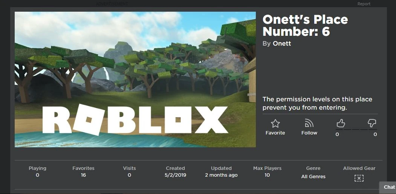The width and height of the screenshot is (396, 194).
Task: Click the Favorites count of 16
Action: tap(83, 175)
